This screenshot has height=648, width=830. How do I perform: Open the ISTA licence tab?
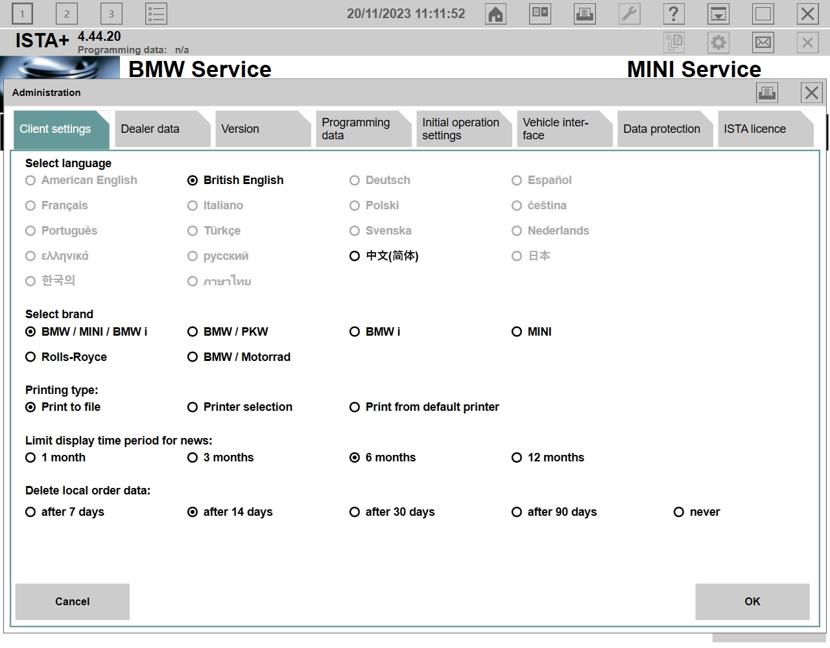764,129
